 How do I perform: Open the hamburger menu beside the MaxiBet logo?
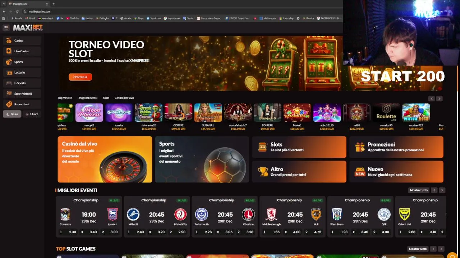click(x=6, y=28)
